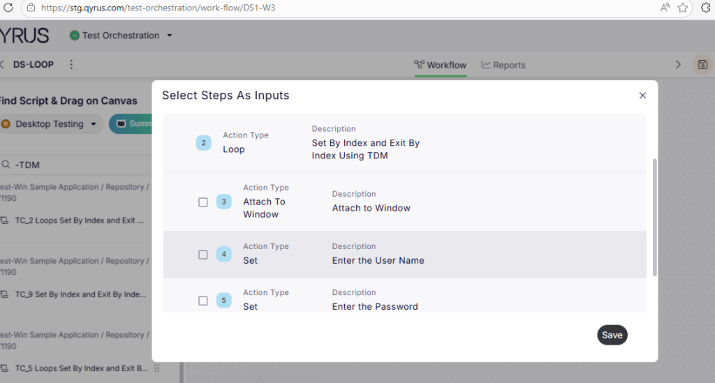Go back with the arrow beside DS-LOOP

(2, 65)
